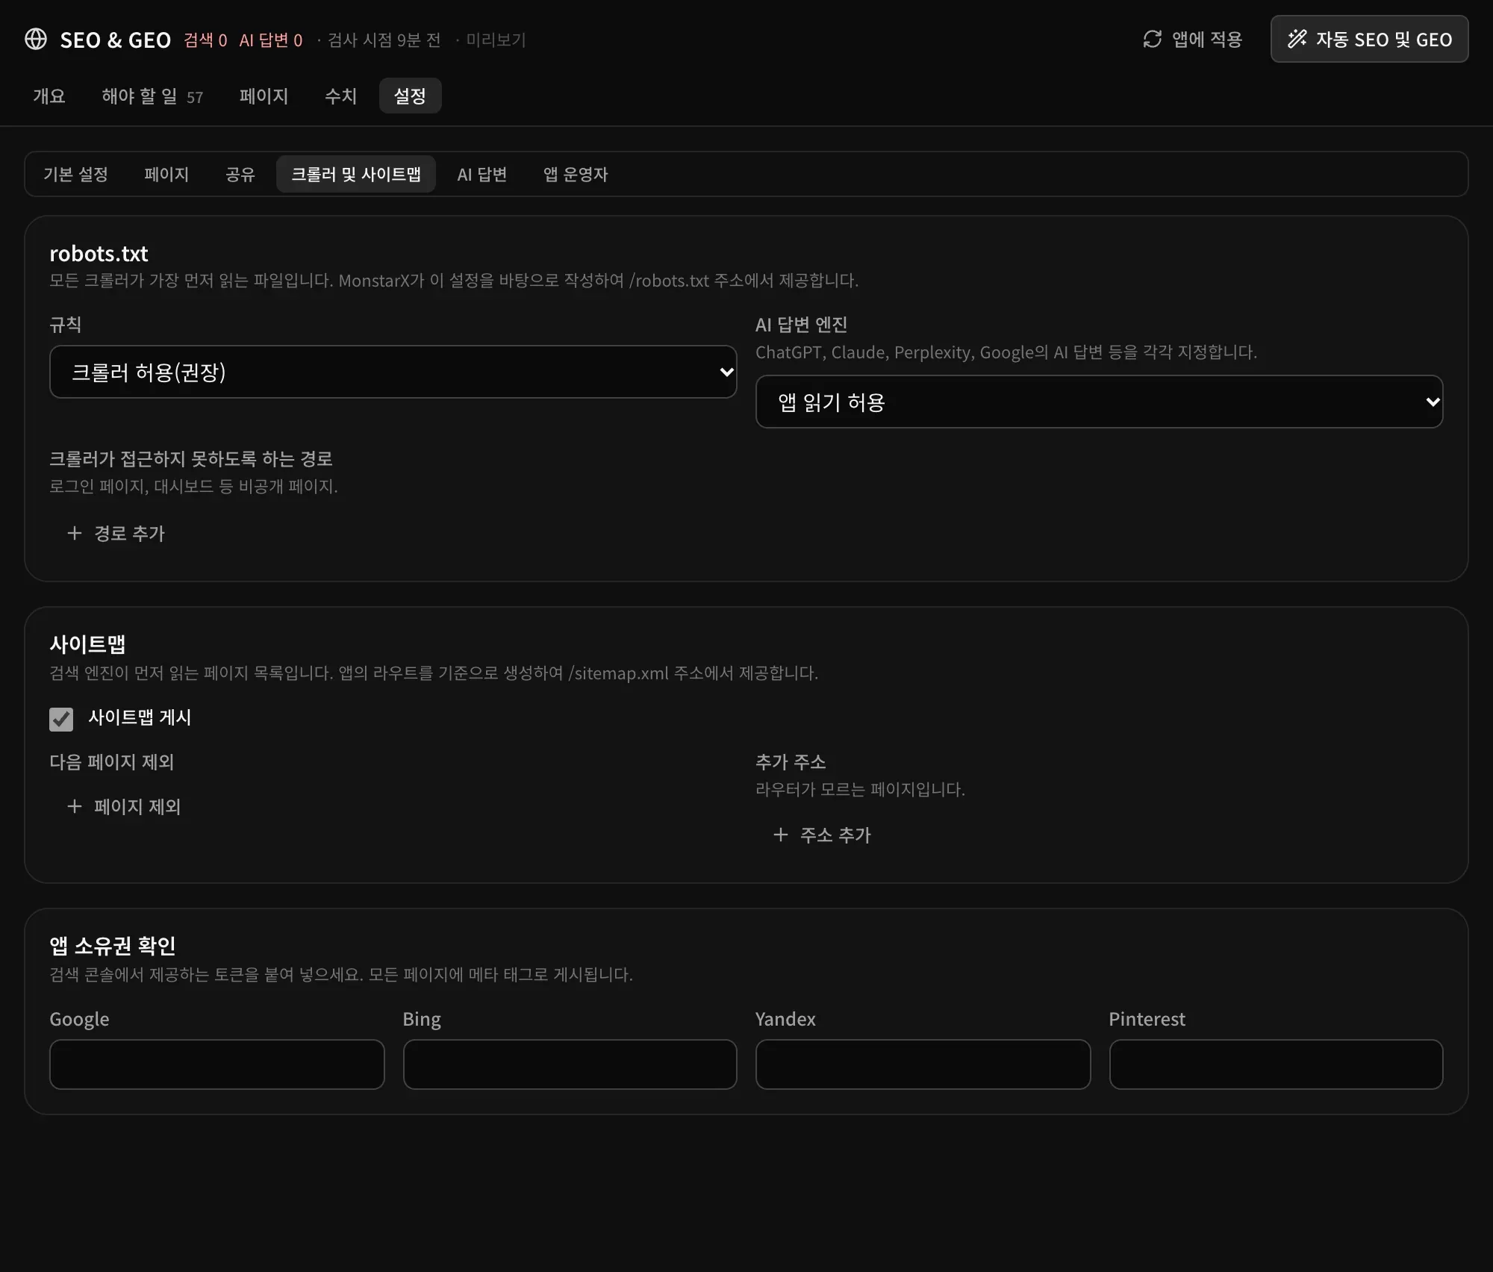Click the plus icon next to 주소 추가
1493x1272 pixels.
pyautogui.click(x=781, y=835)
